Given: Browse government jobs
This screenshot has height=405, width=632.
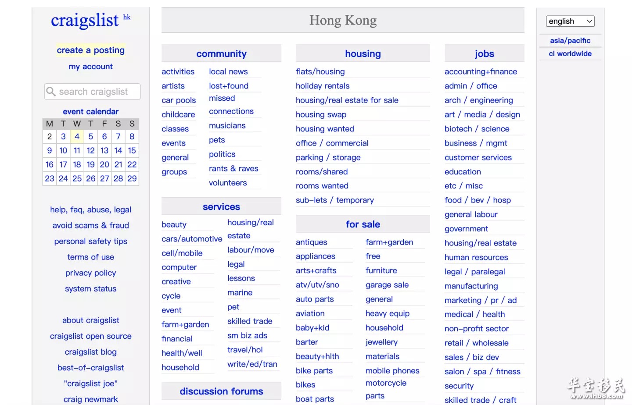Looking at the screenshot, I should pos(466,229).
